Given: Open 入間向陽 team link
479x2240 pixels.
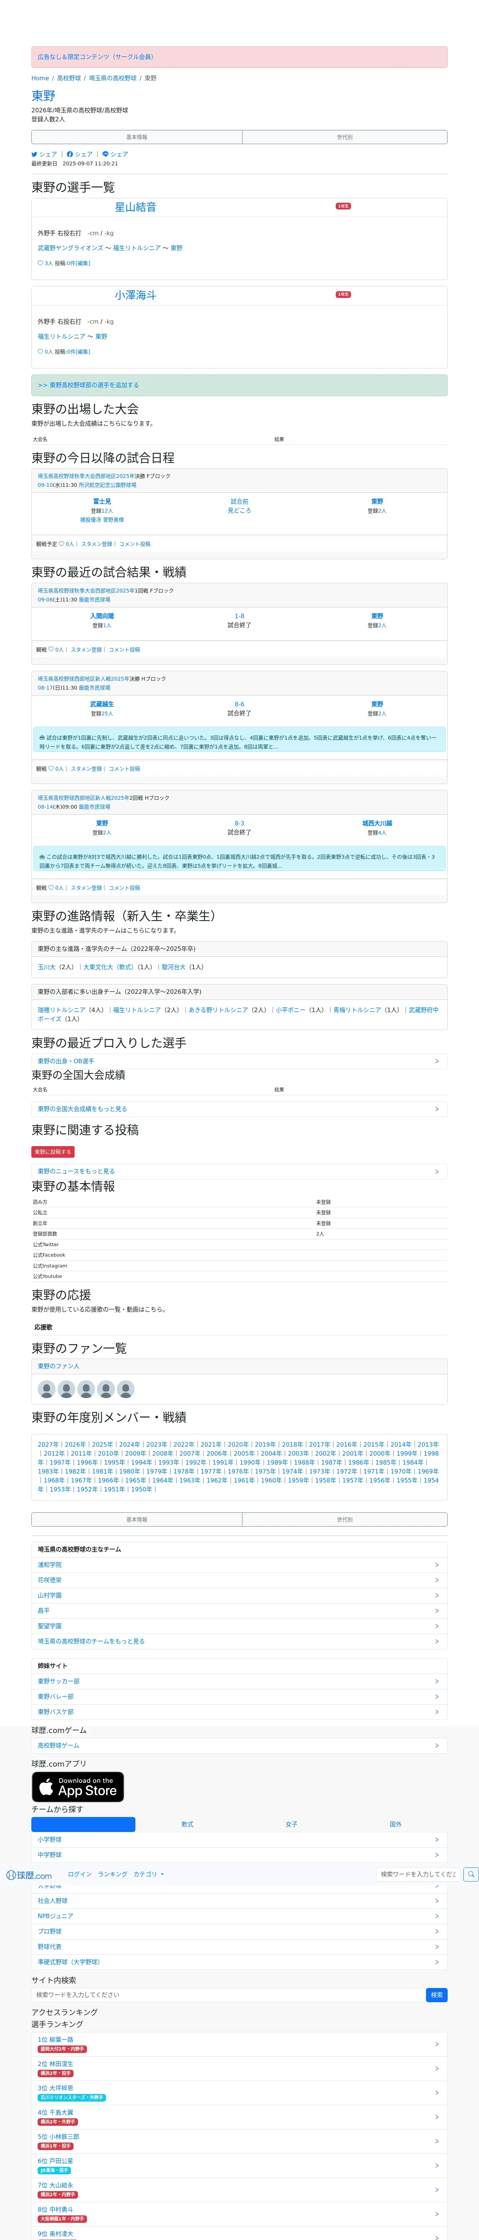Looking at the screenshot, I should tap(102, 616).
